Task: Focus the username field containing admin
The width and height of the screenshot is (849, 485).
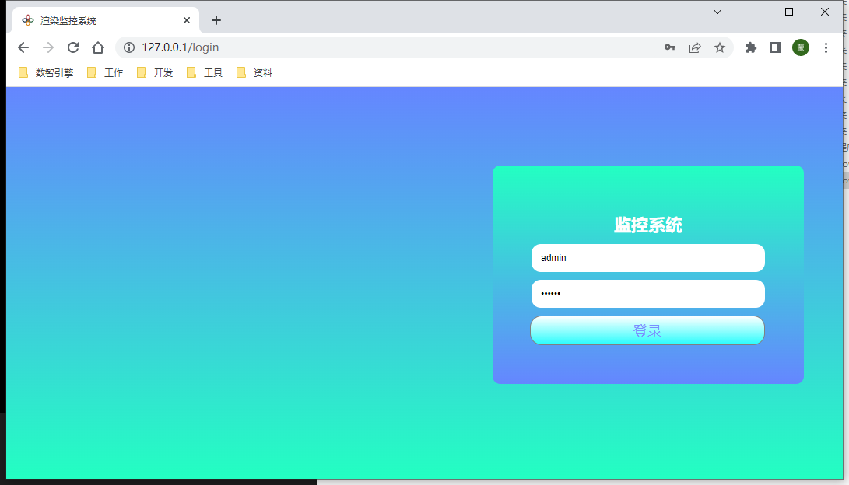Action: click(648, 258)
